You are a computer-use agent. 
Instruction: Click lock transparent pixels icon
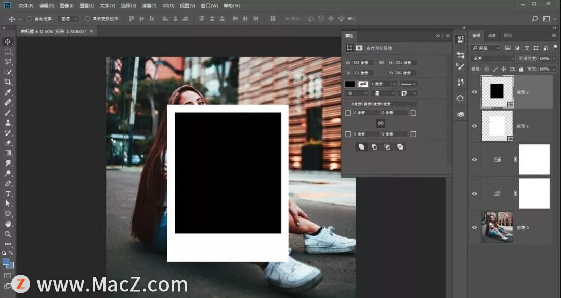(487, 69)
